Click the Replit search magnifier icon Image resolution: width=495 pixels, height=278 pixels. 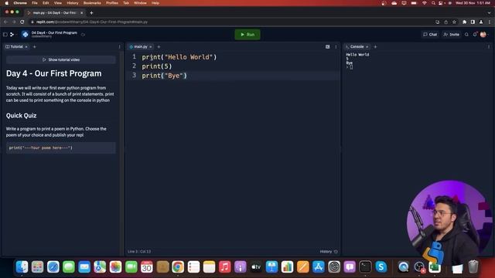tap(466, 34)
